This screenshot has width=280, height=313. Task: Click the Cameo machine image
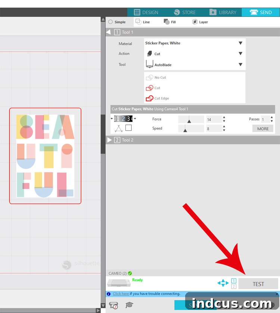(119, 283)
